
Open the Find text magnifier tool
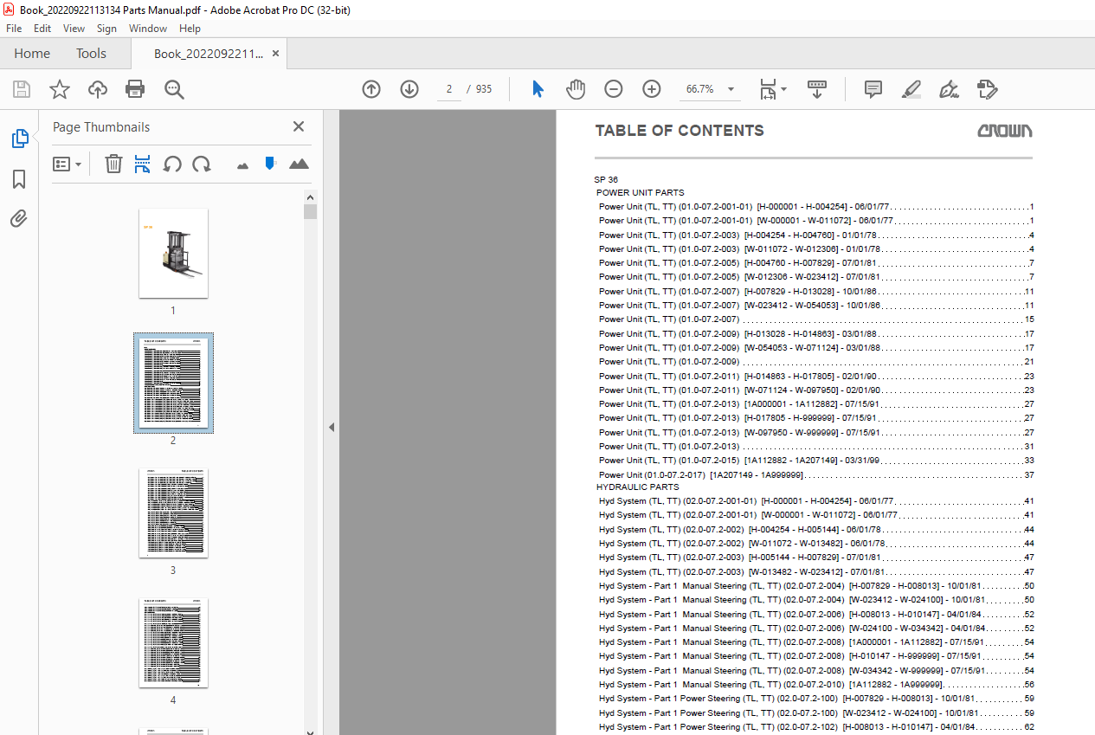point(174,89)
